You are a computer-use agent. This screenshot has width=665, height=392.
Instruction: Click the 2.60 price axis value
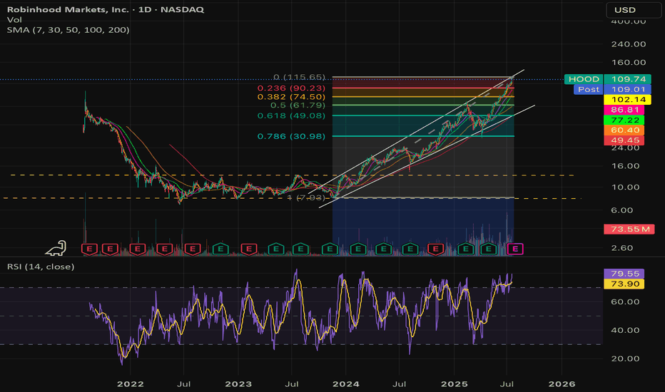pyautogui.click(x=622, y=248)
